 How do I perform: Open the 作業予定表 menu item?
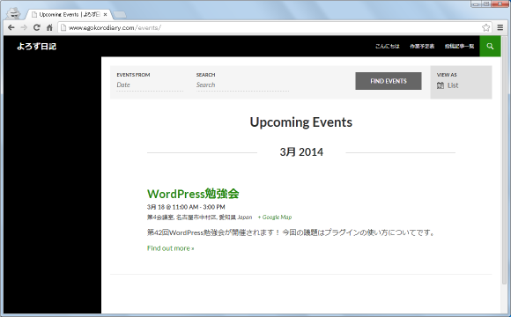pos(422,47)
